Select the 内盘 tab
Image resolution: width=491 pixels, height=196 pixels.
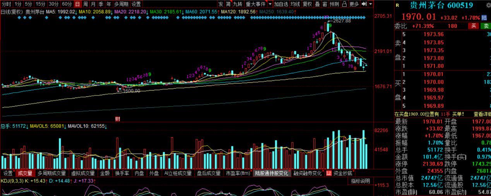pos(140,173)
